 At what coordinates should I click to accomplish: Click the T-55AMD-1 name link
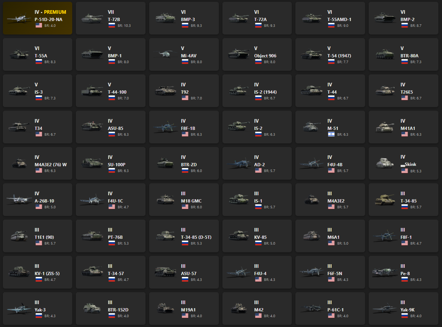[339, 20]
